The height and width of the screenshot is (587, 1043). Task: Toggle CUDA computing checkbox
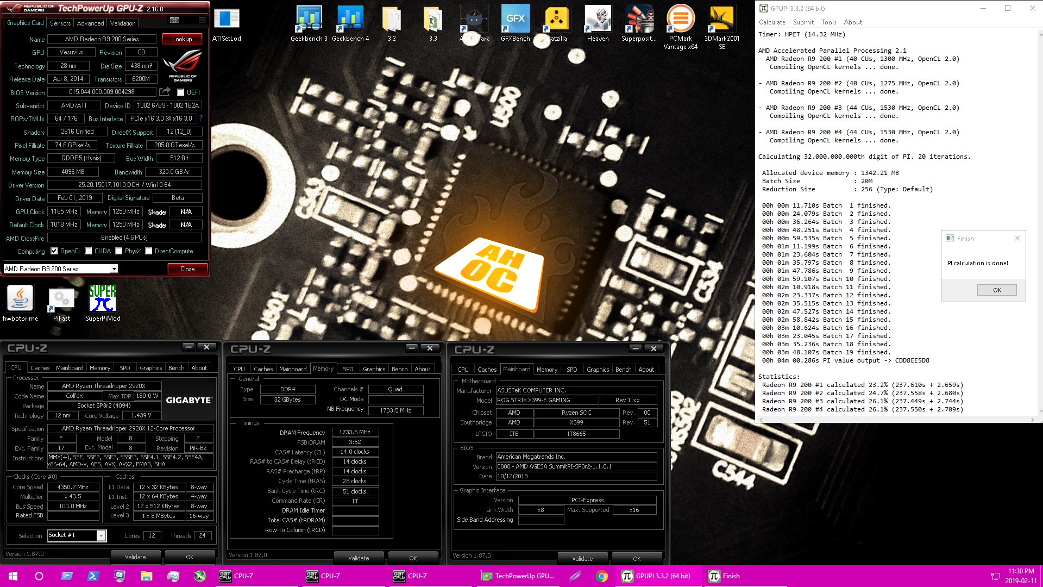[x=89, y=251]
